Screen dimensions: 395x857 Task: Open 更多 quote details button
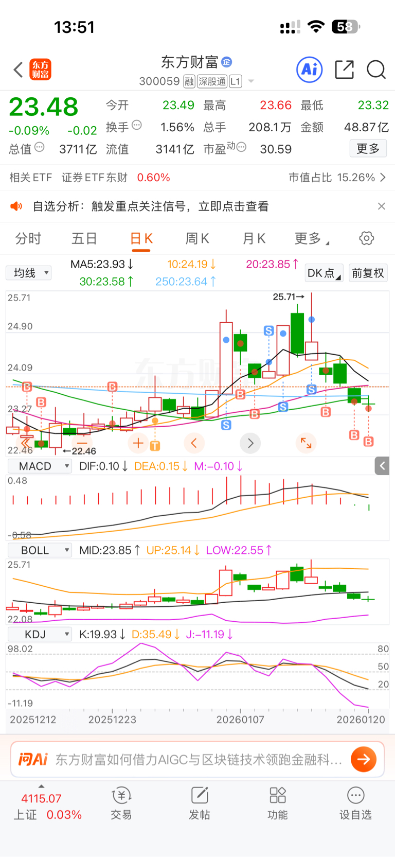[368, 149]
